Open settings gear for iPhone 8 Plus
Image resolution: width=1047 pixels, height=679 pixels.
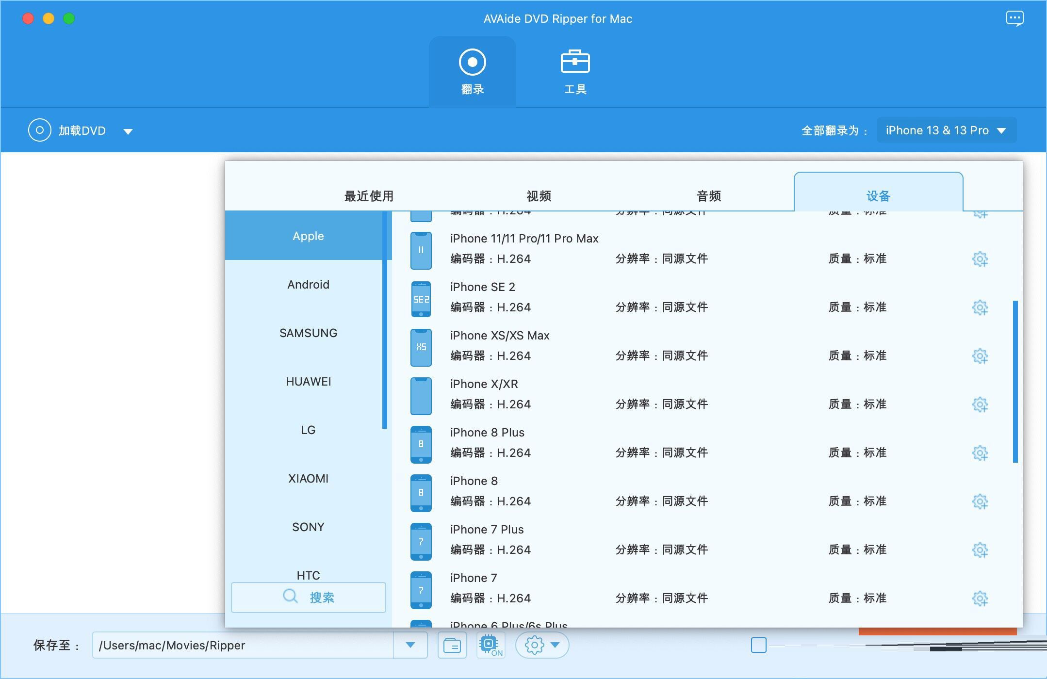coord(980,453)
